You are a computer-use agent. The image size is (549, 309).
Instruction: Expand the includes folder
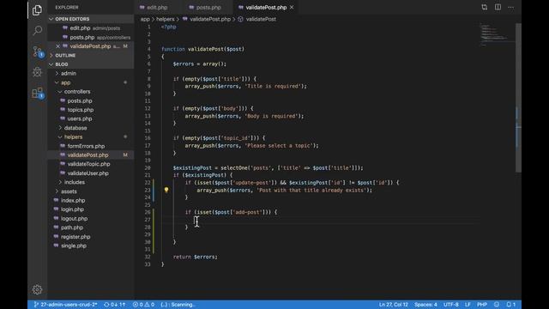[90, 182]
